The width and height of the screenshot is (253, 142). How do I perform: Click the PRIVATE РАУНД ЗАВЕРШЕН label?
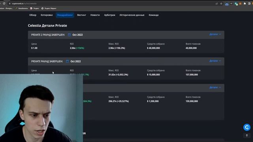[x=47, y=62]
